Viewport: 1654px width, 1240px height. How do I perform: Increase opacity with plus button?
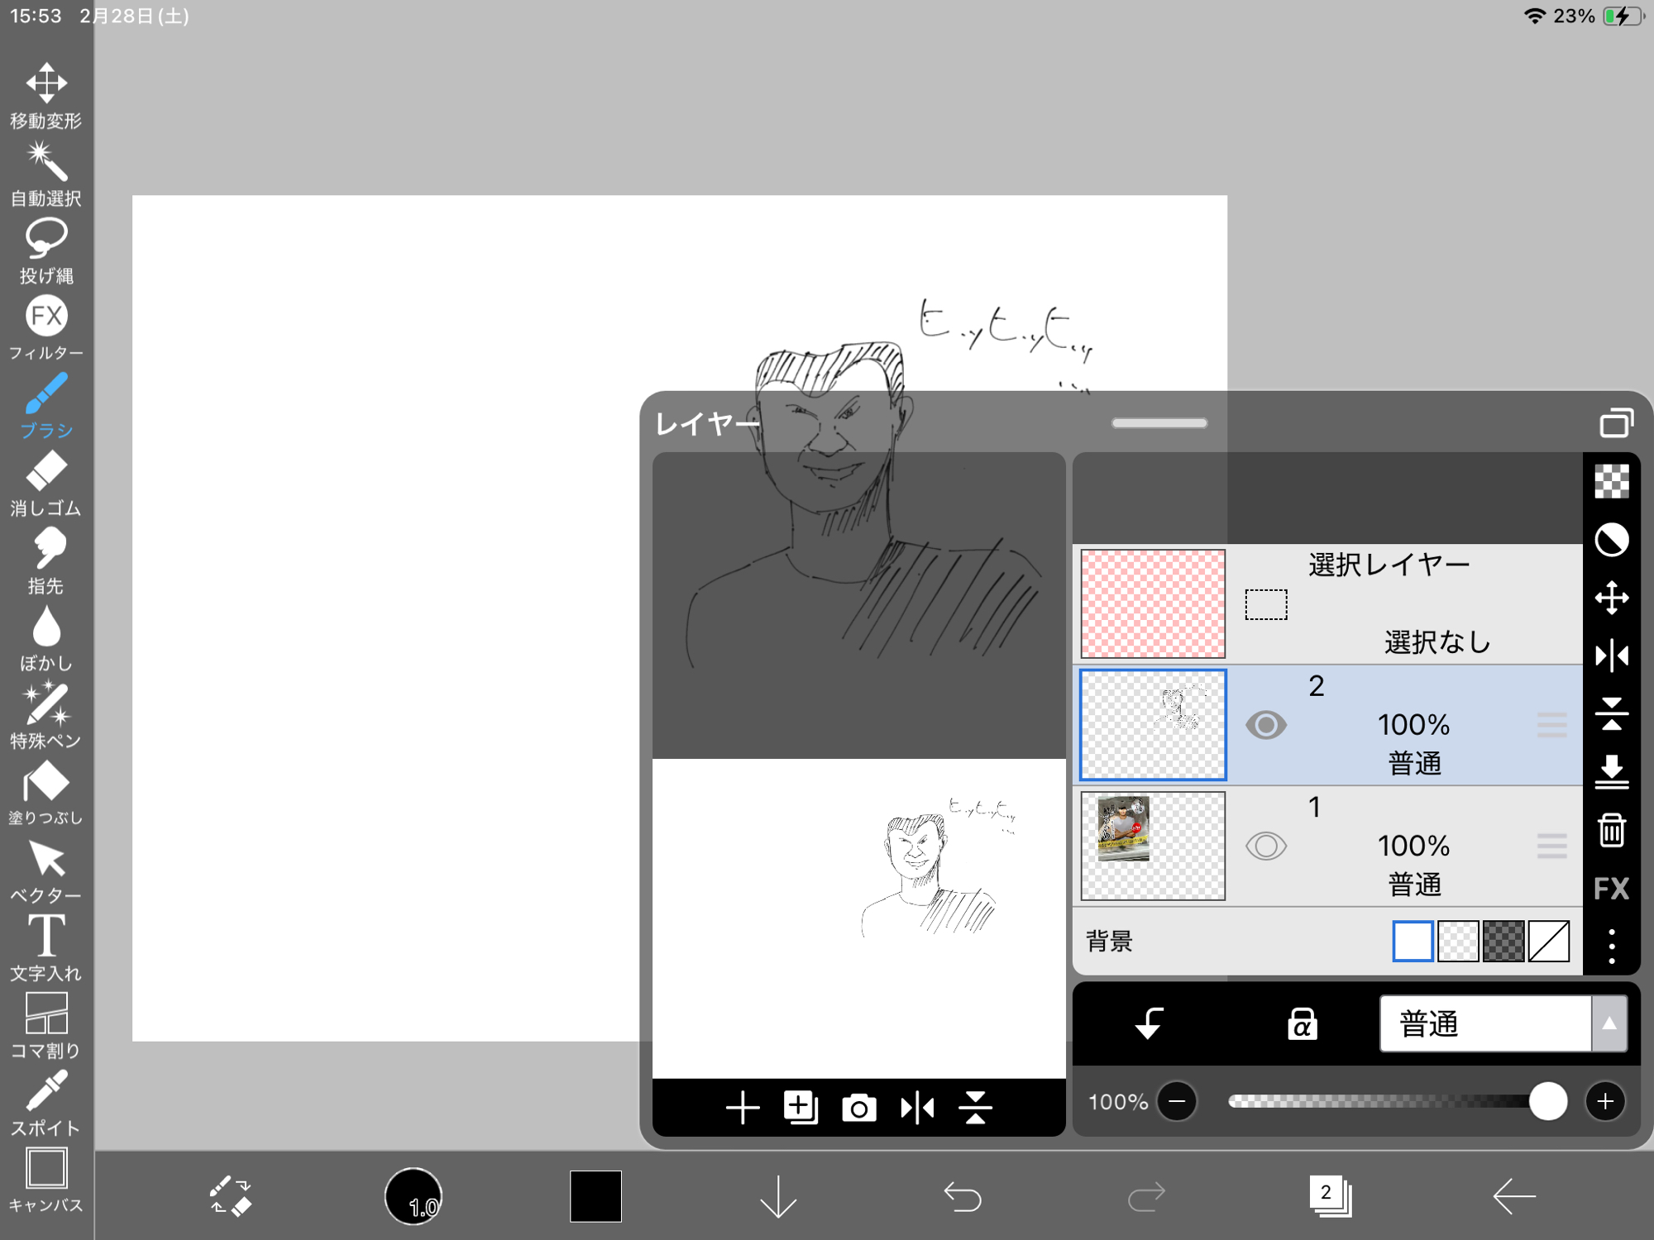[1604, 1101]
